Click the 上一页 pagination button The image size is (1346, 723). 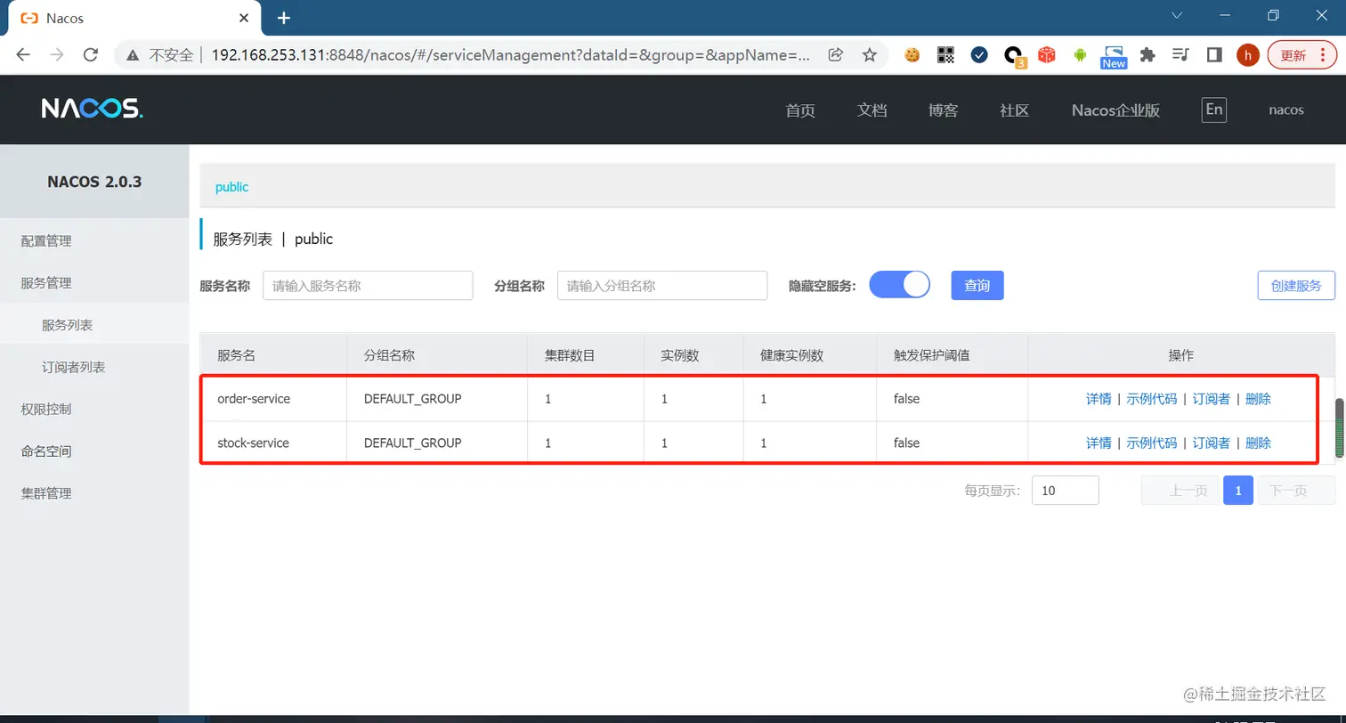pyautogui.click(x=1180, y=491)
